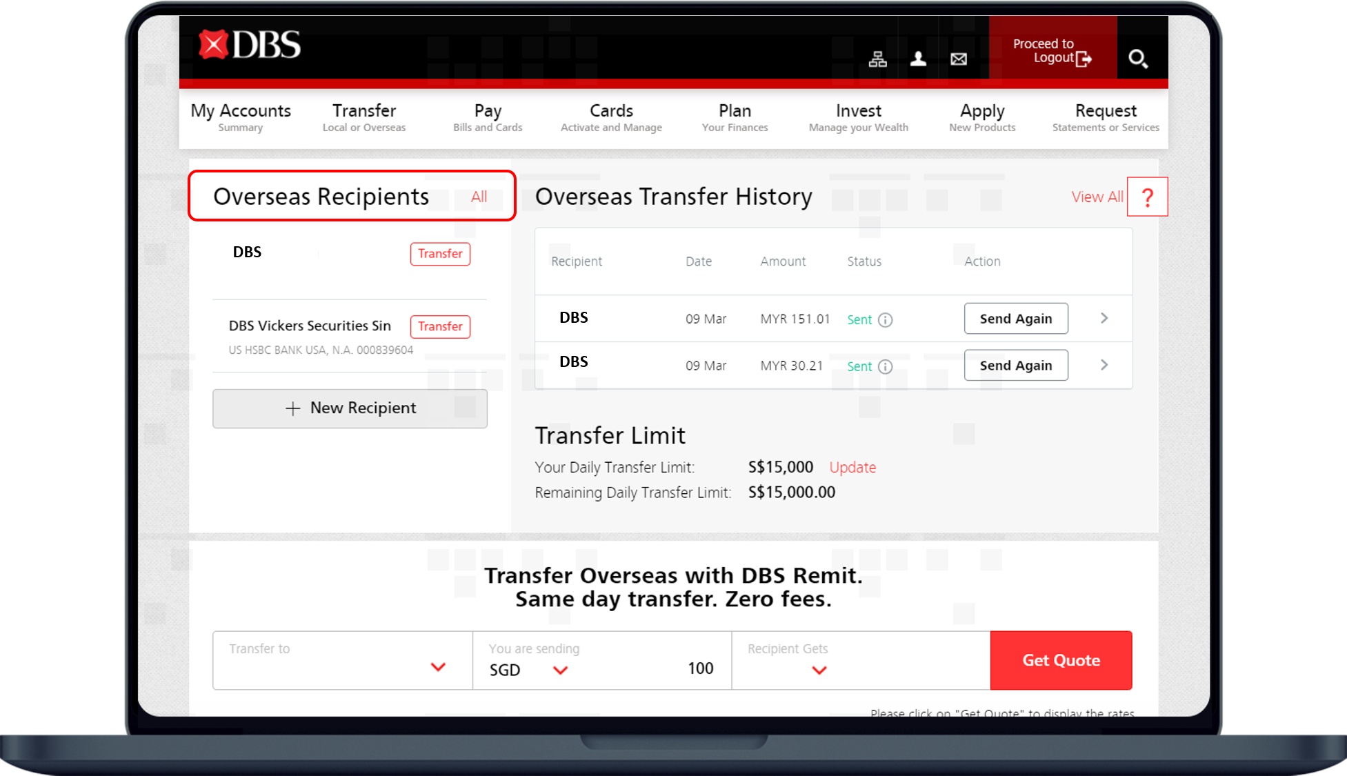Click the Overseas Transfer History heading
Screen dimensions: 1347x776
(674, 197)
